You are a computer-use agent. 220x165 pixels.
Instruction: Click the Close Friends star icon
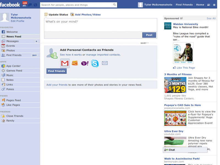coord(3,116)
